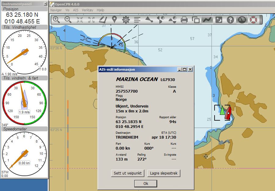The height and width of the screenshot is (191, 275).
Task: Toggle the tracking line icon
Action: click(x=207, y=19)
